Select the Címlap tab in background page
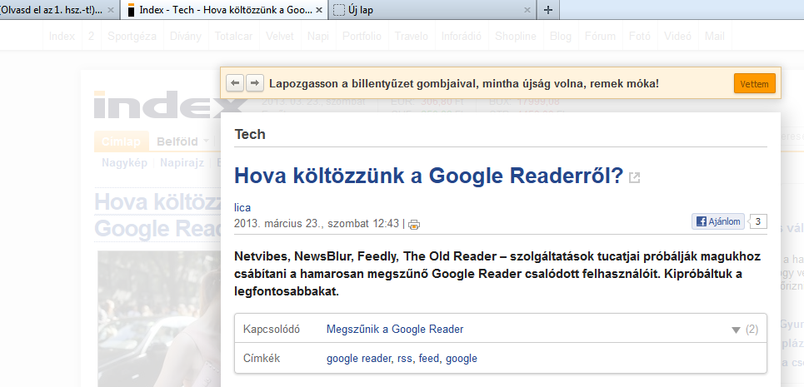The height and width of the screenshot is (387, 804). [x=121, y=141]
